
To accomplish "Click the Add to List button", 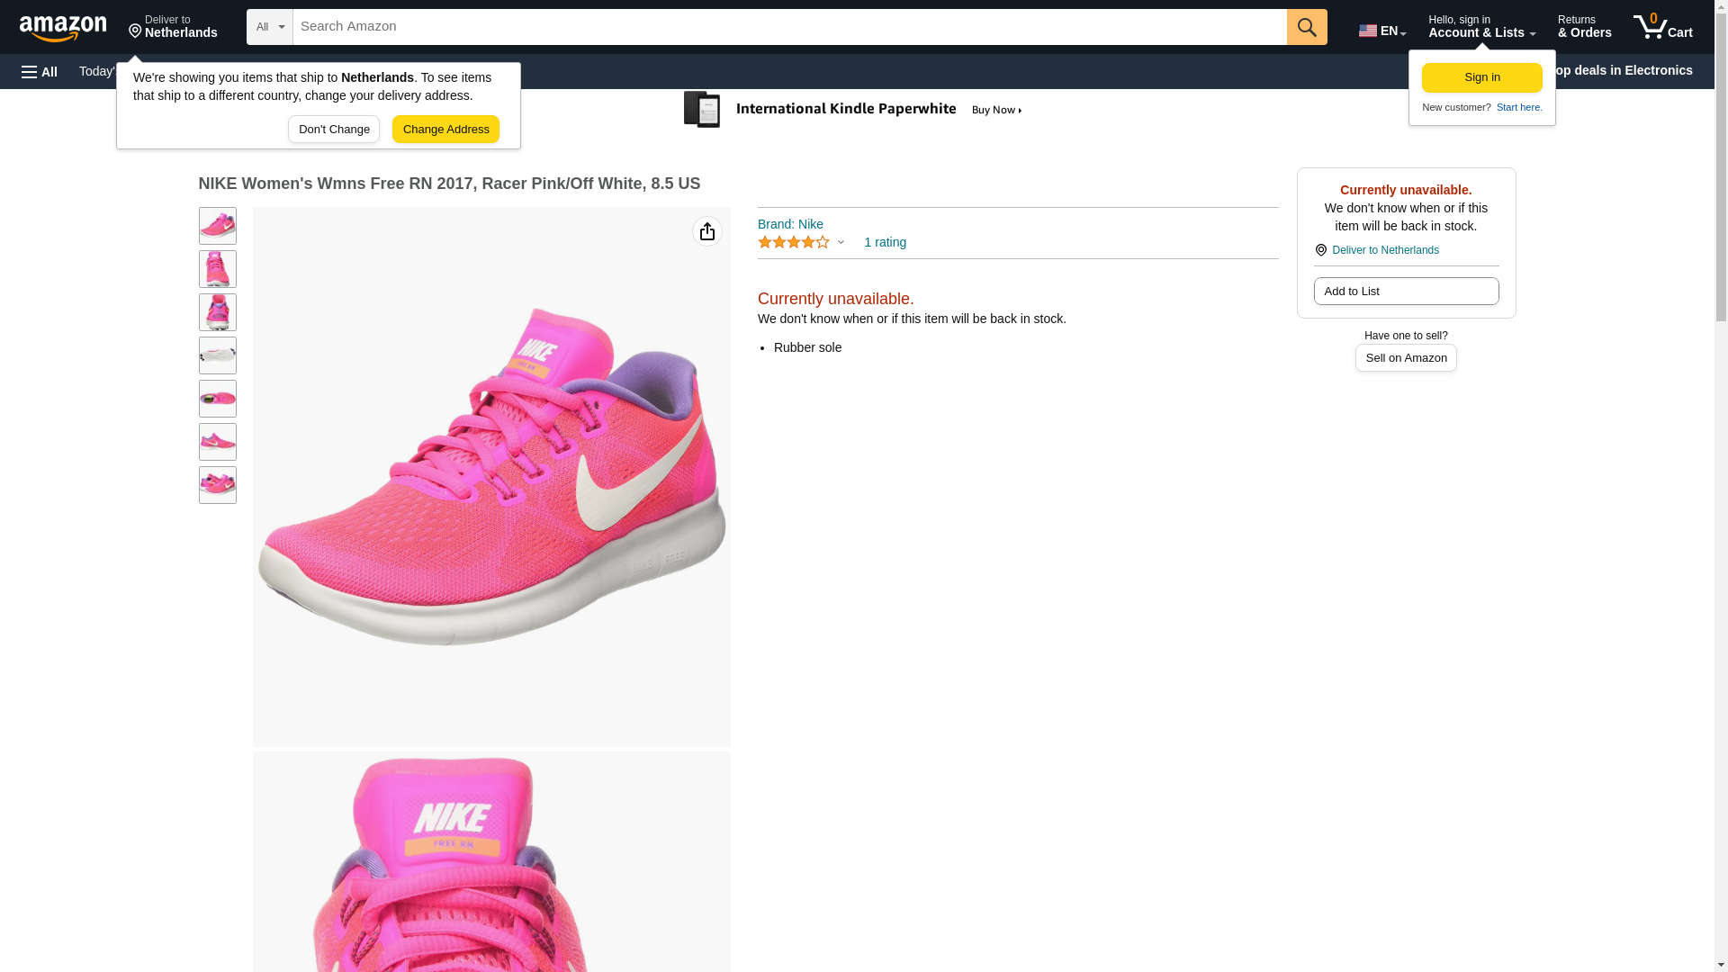I will [1405, 292].
